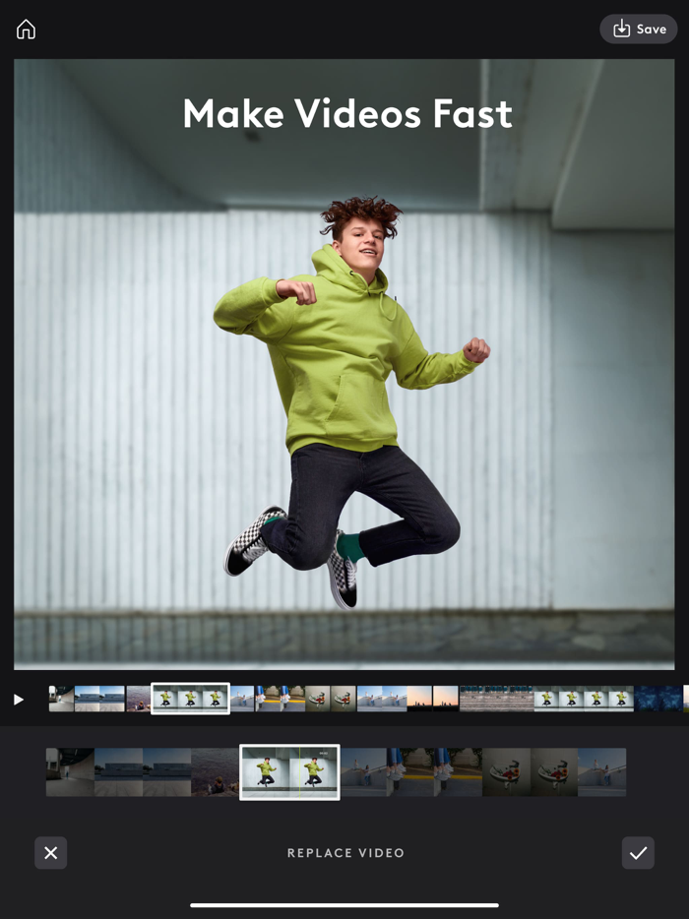Play the video timeline
The image size is (689, 919).
coord(19,700)
